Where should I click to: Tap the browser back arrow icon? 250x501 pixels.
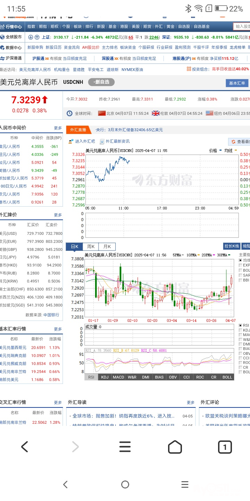coord(24,447)
